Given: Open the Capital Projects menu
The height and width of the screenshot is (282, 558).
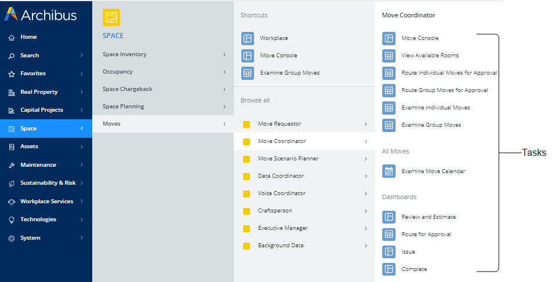Looking at the screenshot, I should [x=42, y=110].
